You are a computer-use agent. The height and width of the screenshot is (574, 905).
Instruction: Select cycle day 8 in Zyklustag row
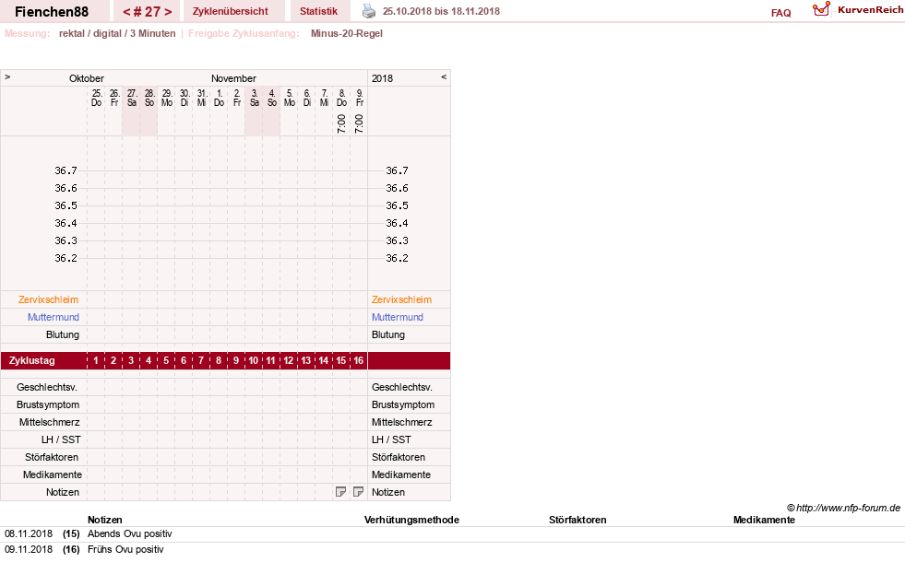(218, 361)
